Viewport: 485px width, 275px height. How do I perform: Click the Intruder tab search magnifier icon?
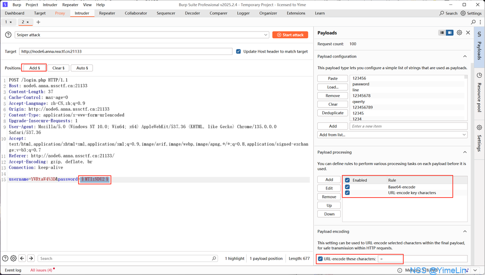pyautogui.click(x=473, y=22)
